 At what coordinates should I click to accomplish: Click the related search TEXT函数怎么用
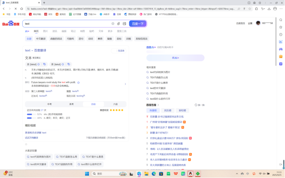159,78
